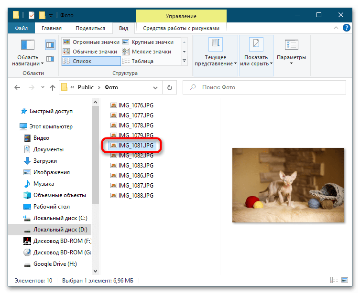Collapse the ribbon with chevron arrow
Screen dimensions: 360x294
(x=336, y=28)
